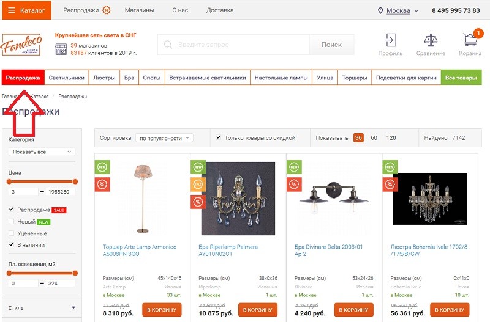
Task: Open the Бра category tab
Action: click(129, 78)
